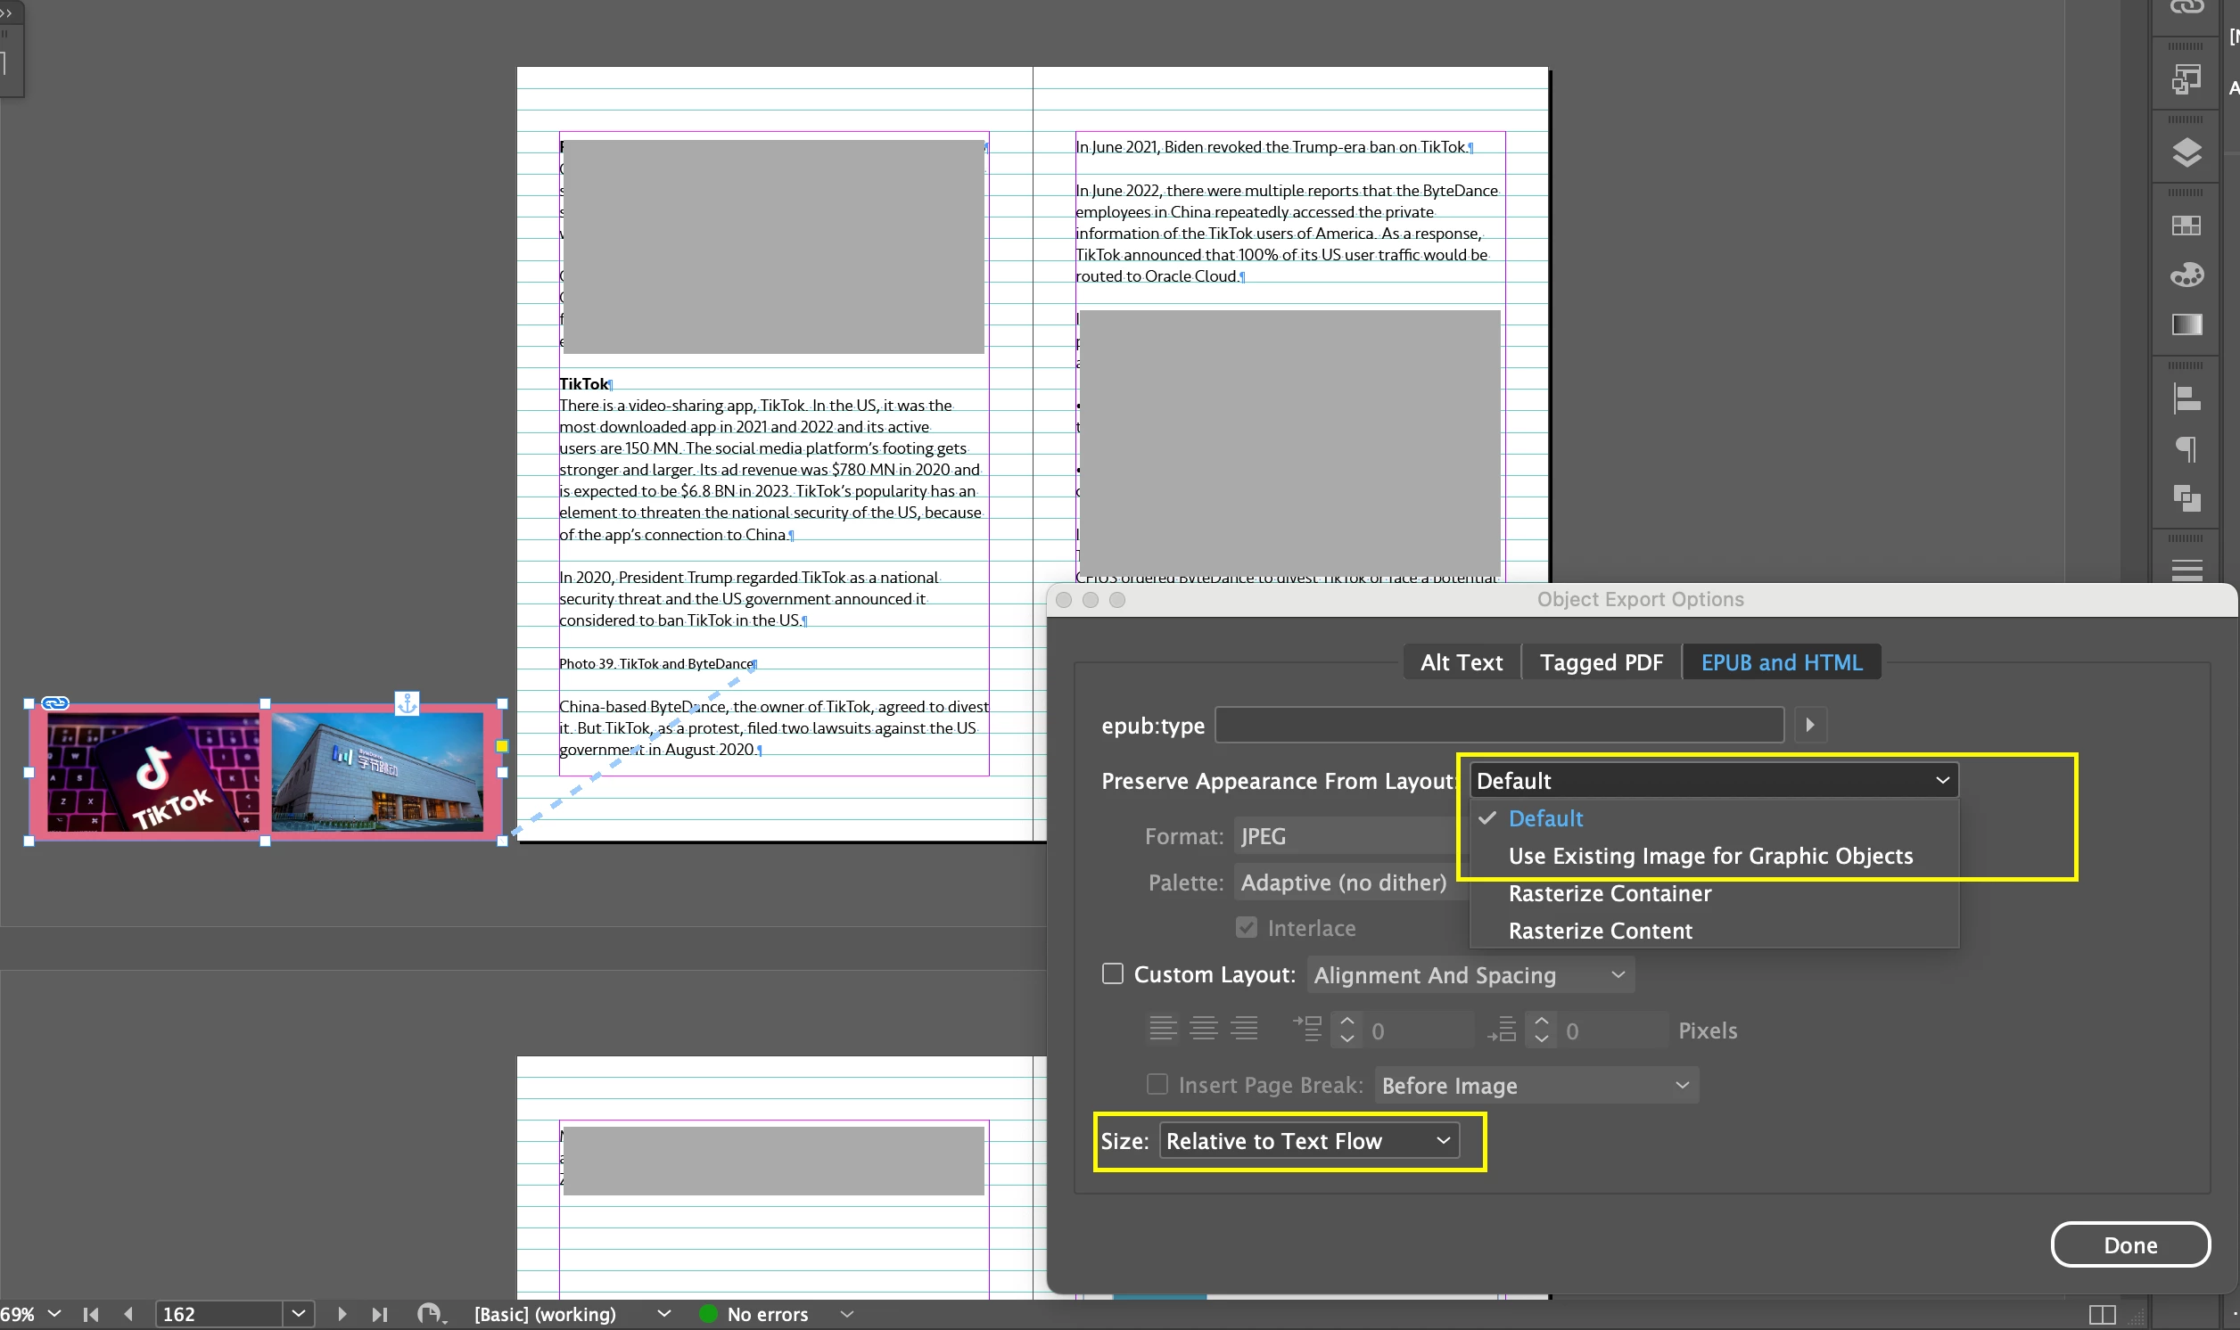Switch to the Alt Text tab
The image size is (2240, 1330).
pos(1461,662)
